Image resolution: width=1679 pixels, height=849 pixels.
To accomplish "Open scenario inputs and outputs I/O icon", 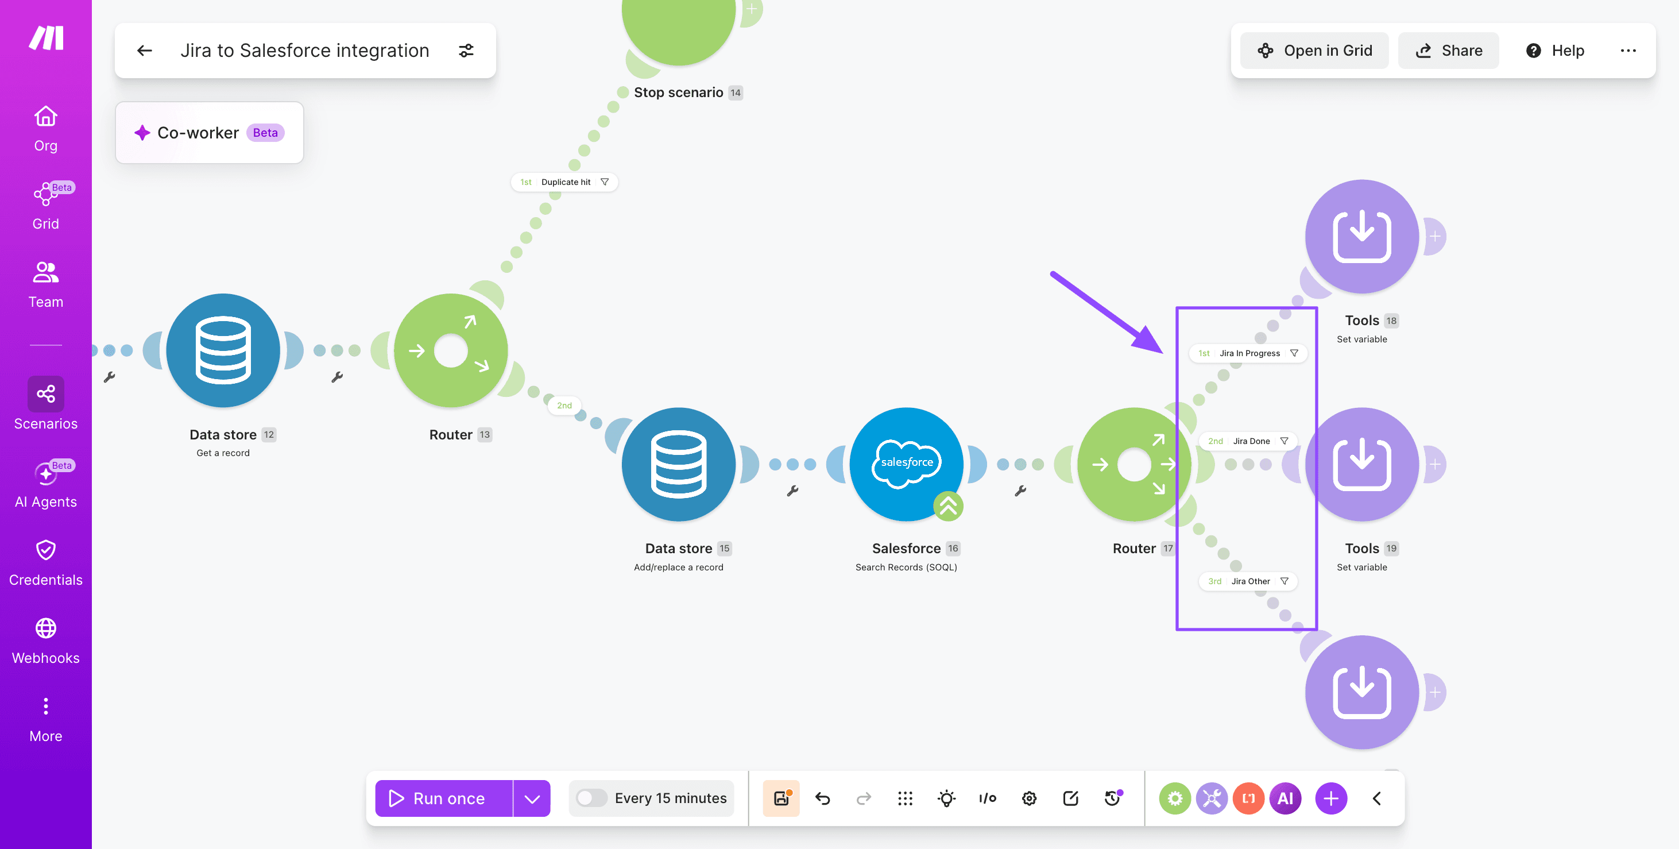I will point(988,798).
